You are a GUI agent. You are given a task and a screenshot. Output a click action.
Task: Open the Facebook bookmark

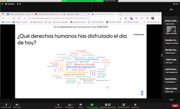[6, 22]
